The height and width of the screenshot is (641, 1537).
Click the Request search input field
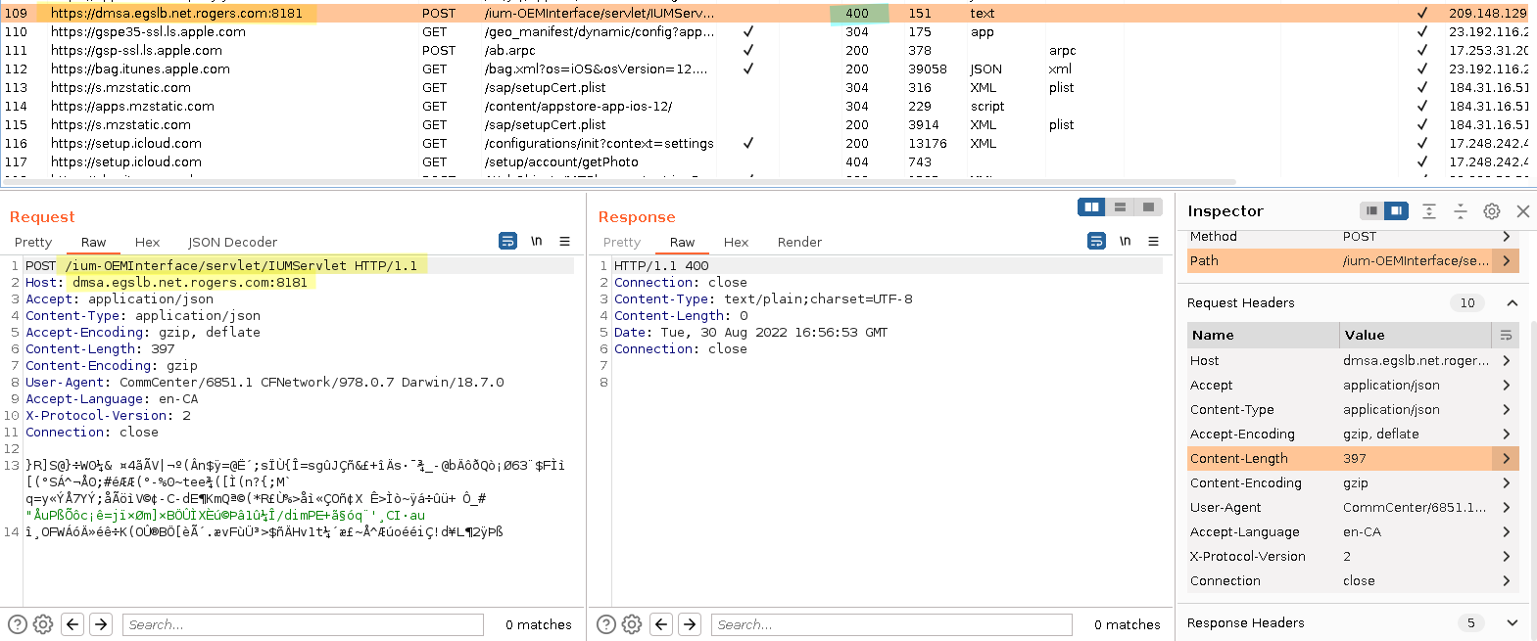point(303,624)
